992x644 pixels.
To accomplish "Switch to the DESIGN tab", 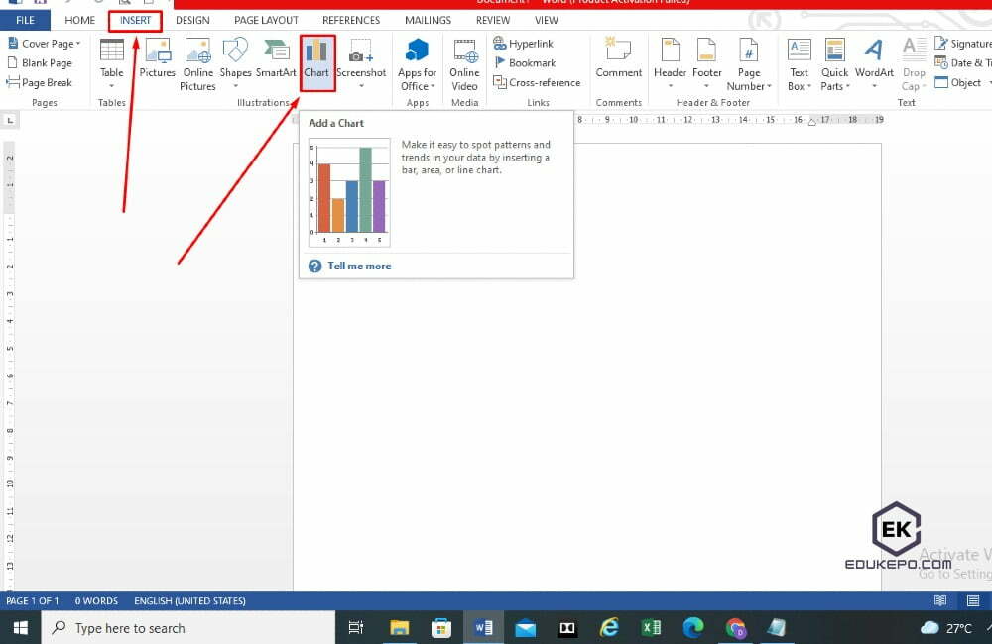I will [x=192, y=20].
